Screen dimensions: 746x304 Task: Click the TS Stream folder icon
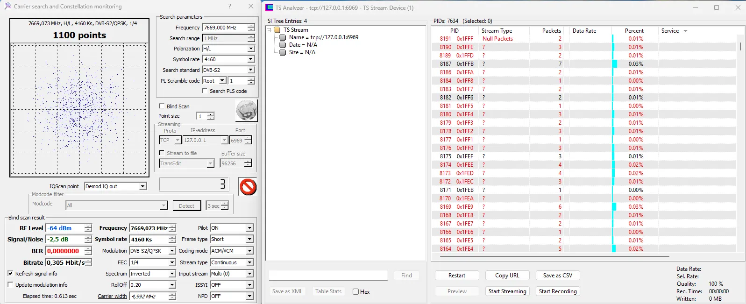coord(277,30)
